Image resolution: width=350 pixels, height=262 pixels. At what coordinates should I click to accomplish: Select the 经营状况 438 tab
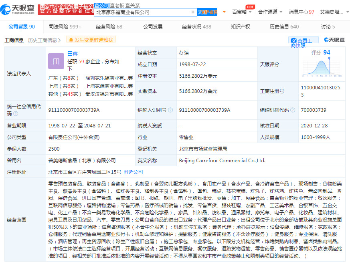click(x=196, y=27)
